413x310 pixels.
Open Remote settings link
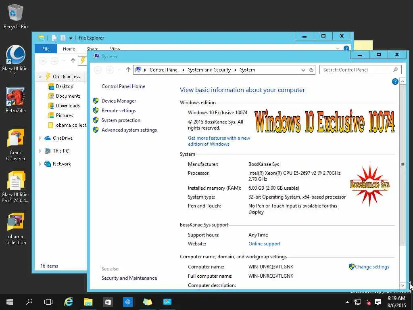click(119, 111)
